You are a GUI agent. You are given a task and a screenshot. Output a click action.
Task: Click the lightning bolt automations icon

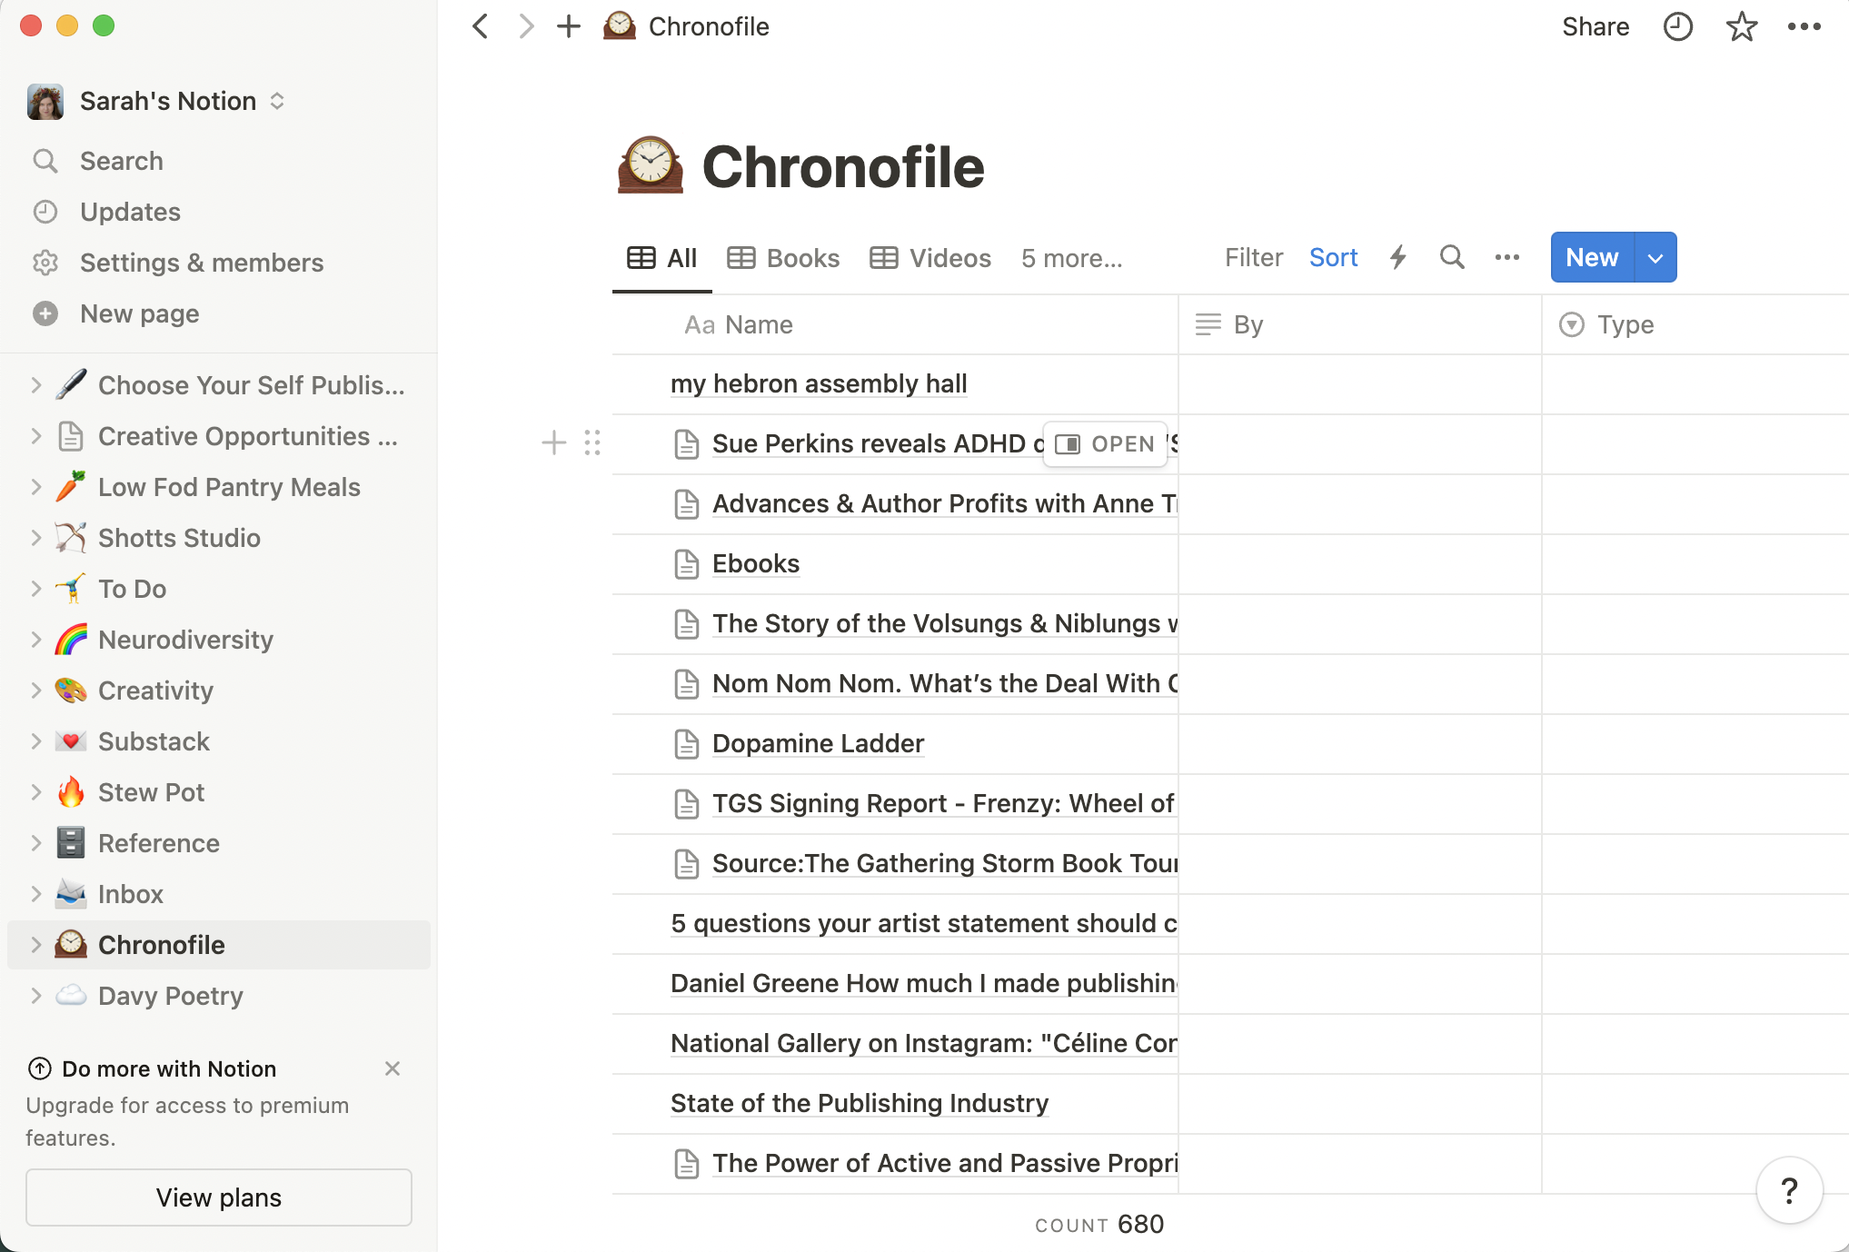click(1397, 258)
